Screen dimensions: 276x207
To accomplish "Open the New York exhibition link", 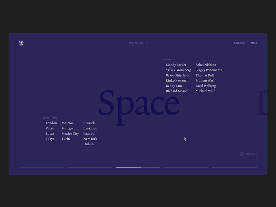I will (90, 139).
